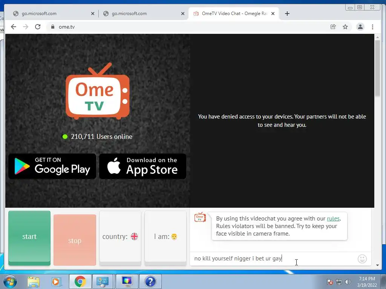
Task: Switch to the second go.microsoft.com tab
Action: pyautogui.click(x=143, y=14)
